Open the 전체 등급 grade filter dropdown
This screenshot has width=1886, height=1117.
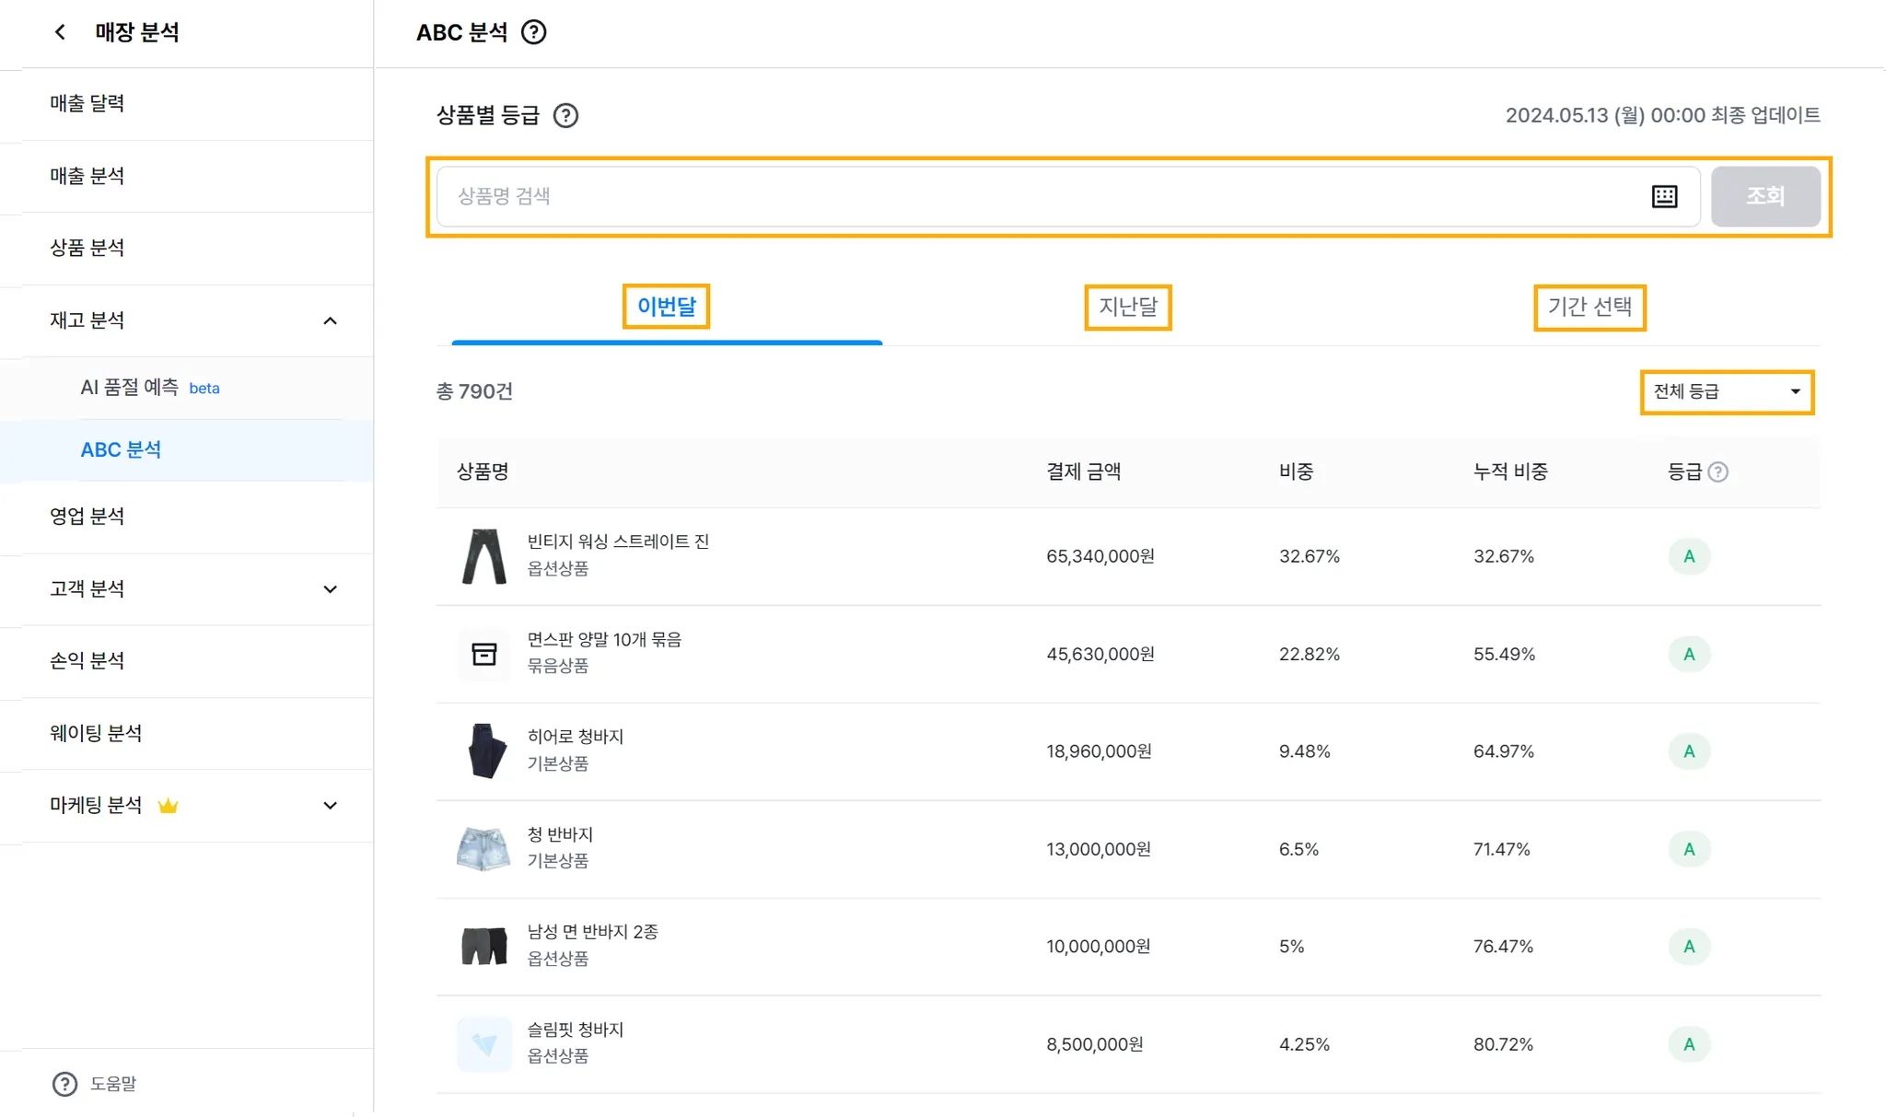1727,392
